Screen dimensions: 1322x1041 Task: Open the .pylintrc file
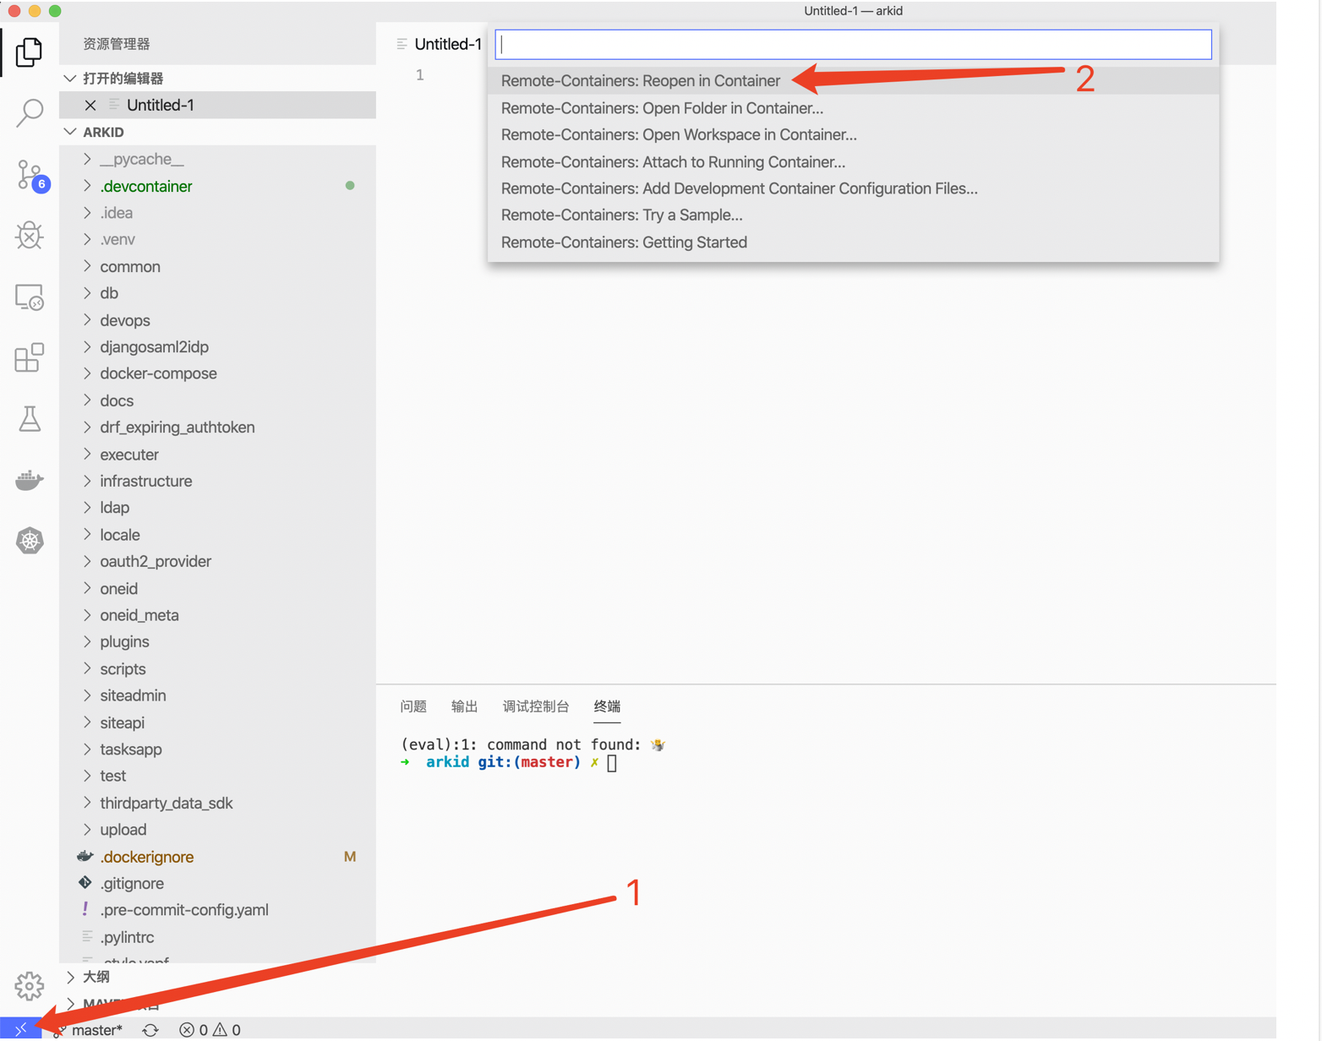pyautogui.click(x=217, y=937)
